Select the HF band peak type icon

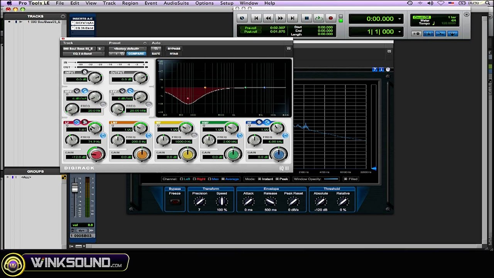click(259, 122)
